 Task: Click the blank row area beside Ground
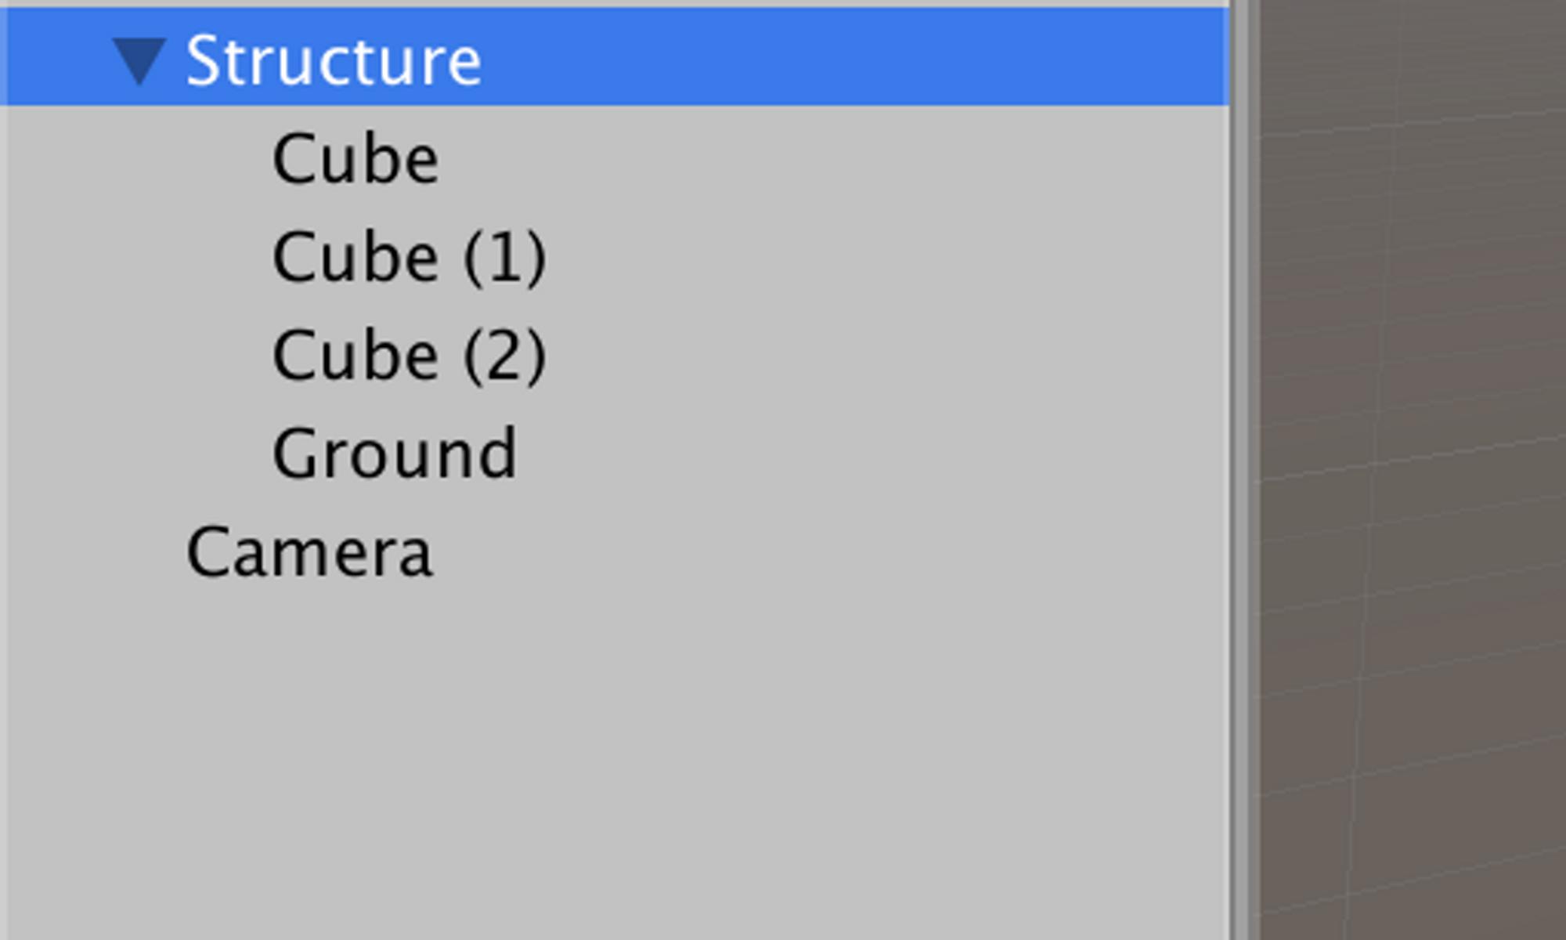861,454
